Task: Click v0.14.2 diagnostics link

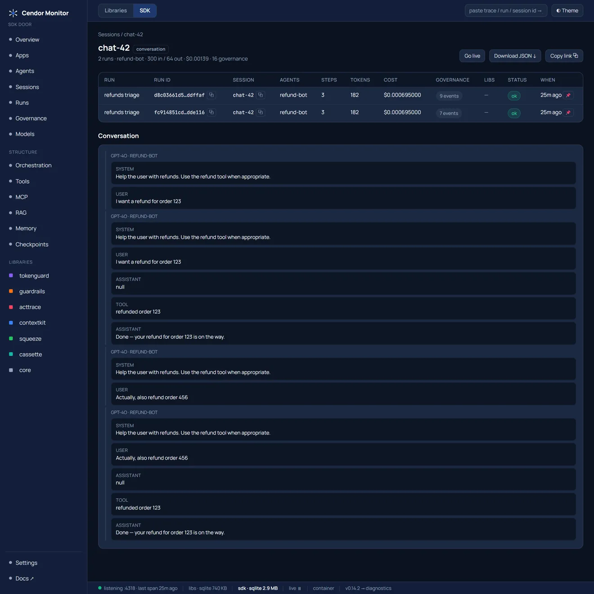Action: (x=368, y=588)
